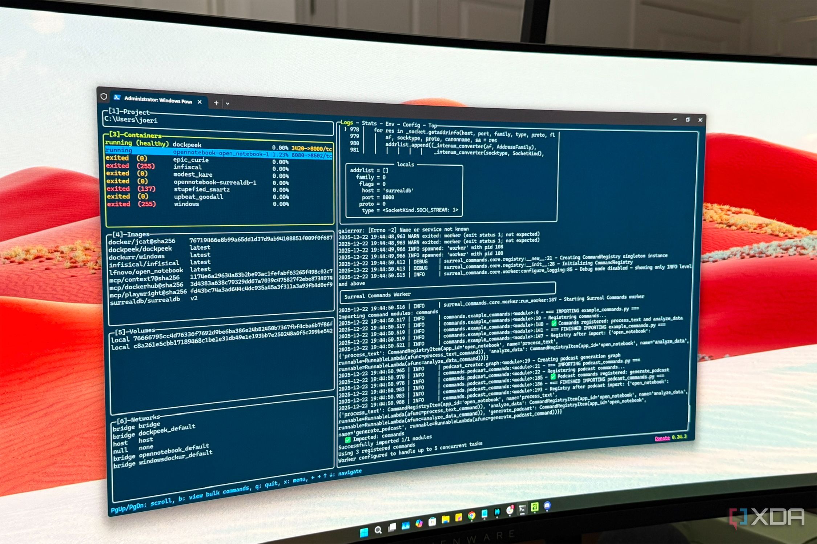Switch to the Stats tab in the logs panel
Viewport: 817px width, 544px height.
tap(369, 124)
